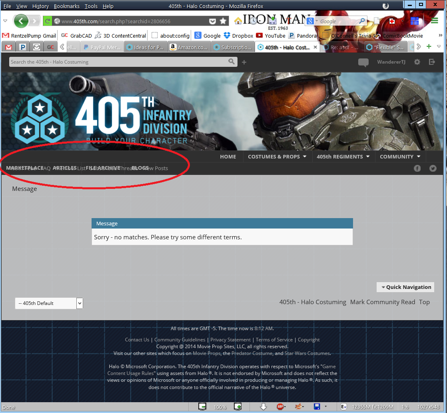Open the Contact Us footer link
Screen dimensions: 447x413
pos(137,340)
